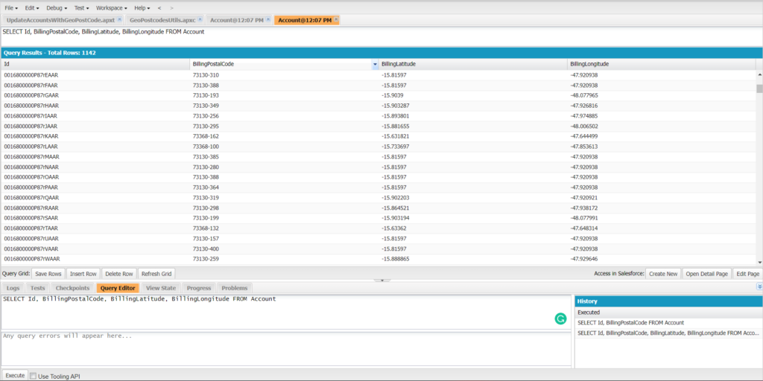
Task: Open the Help menu
Action: point(142,8)
